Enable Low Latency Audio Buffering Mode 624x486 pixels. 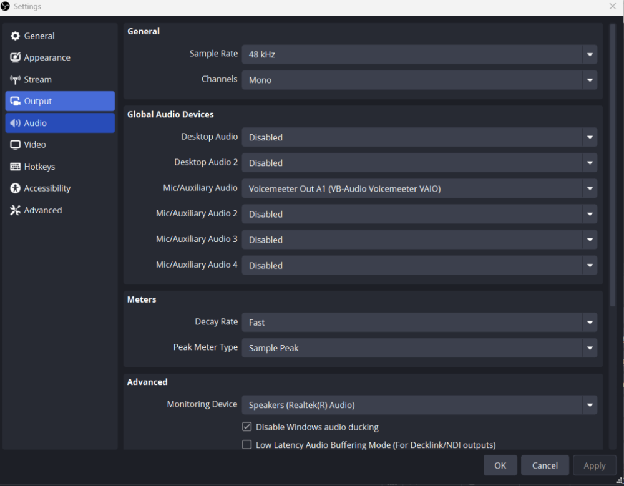(246, 444)
